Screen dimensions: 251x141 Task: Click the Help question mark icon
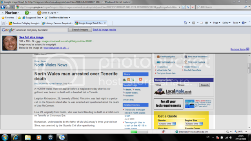243,23
